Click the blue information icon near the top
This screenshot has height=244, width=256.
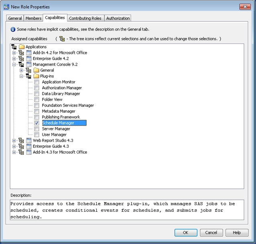tap(13, 29)
